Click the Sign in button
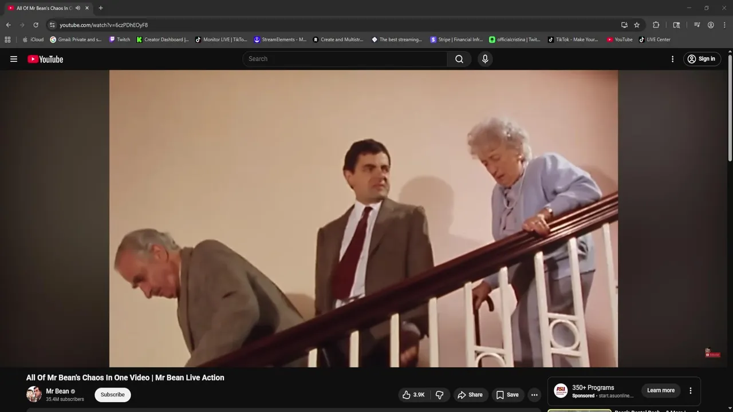Screen dimensions: 733x412 click(702, 59)
